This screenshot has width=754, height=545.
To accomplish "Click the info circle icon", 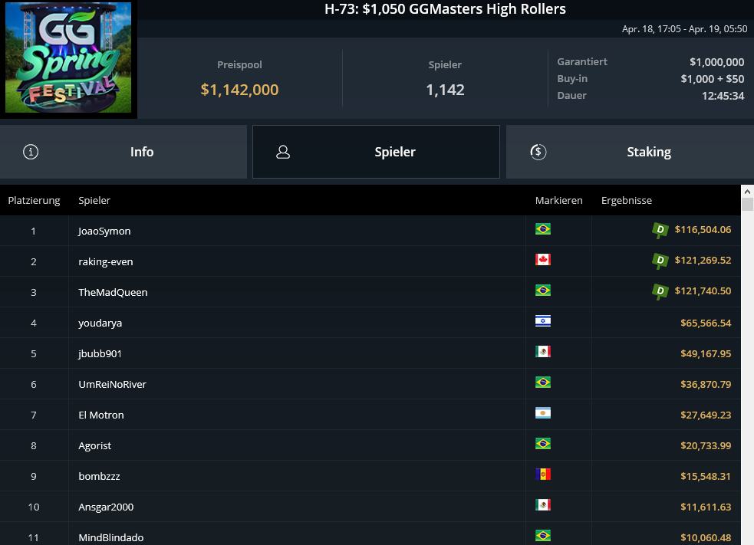I will (31, 152).
